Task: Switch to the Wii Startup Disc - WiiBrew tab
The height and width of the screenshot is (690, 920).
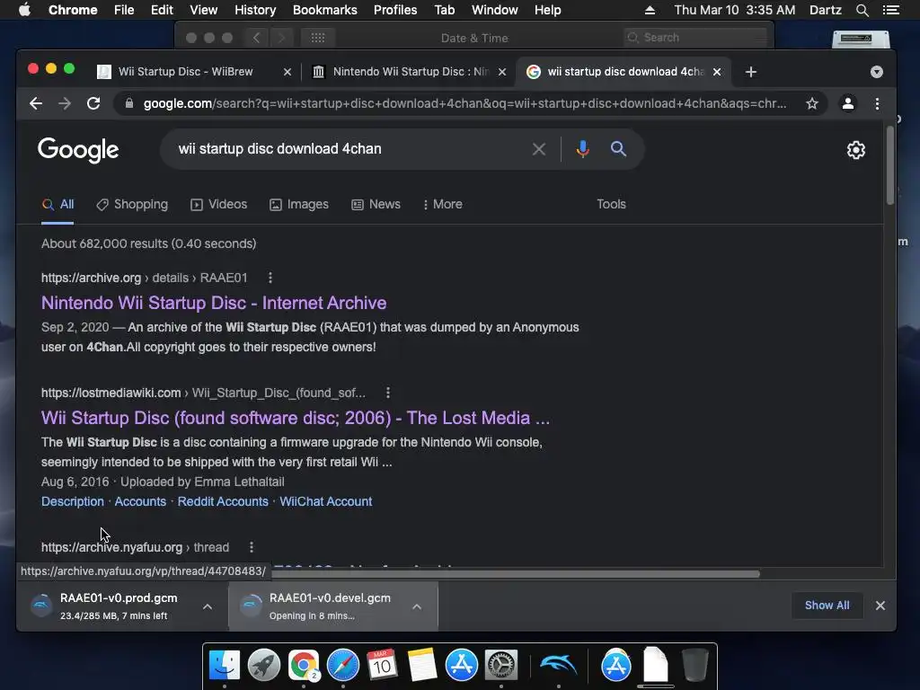Action: 194,72
